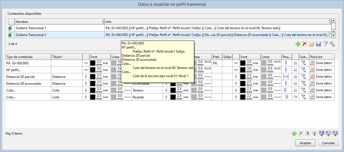Click the red-marked bars icon in last Cota row
Image resolution: width=344 pixels, height=152 pixels.
pyautogui.click(x=295, y=97)
